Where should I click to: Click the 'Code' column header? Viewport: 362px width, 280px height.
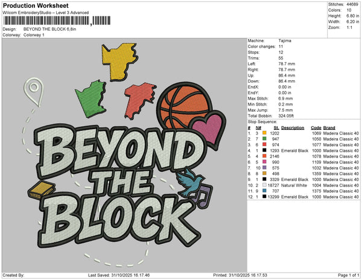click(x=316, y=128)
